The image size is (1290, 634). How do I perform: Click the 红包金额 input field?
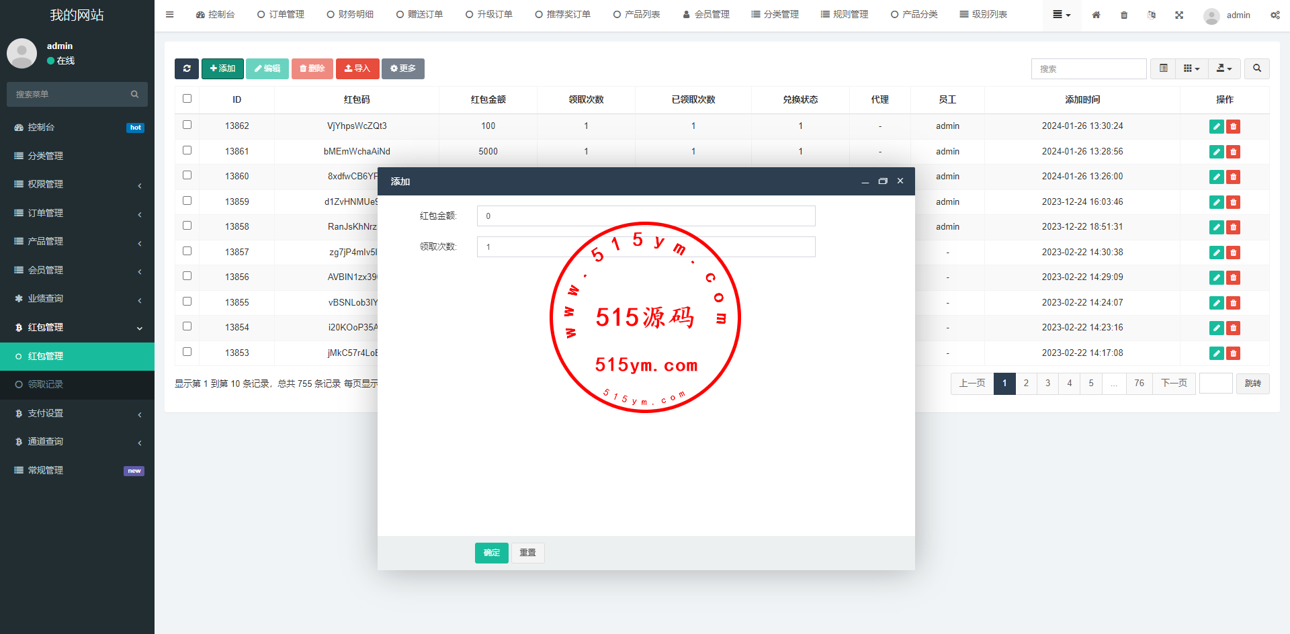(646, 216)
